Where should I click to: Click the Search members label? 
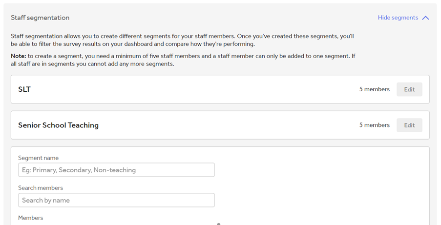click(x=41, y=188)
